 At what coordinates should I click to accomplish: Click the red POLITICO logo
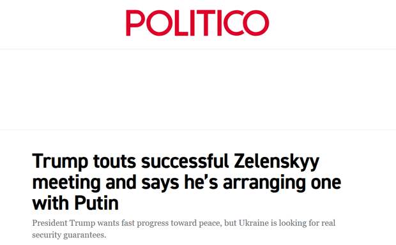(x=197, y=23)
